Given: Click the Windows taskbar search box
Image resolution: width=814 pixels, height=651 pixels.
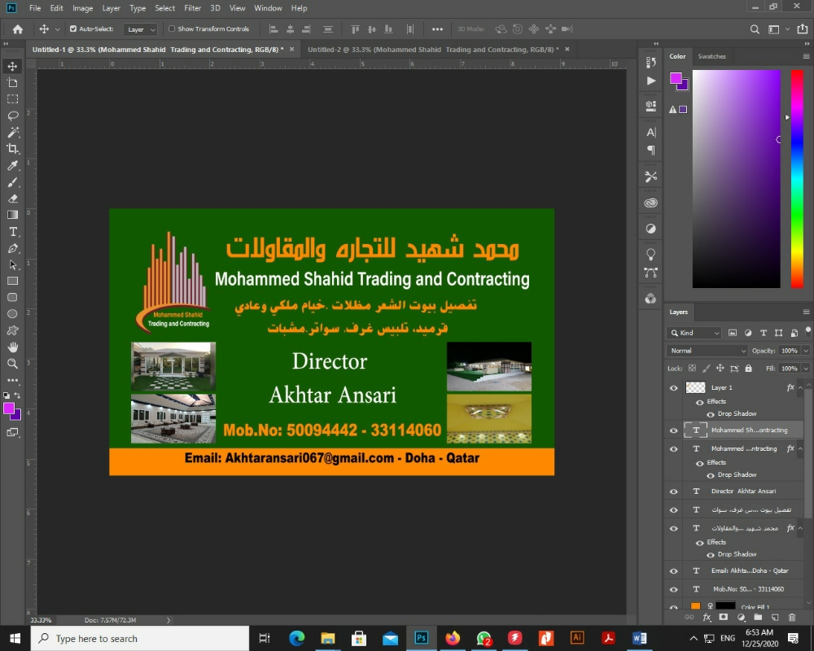Looking at the screenshot, I should [x=140, y=639].
